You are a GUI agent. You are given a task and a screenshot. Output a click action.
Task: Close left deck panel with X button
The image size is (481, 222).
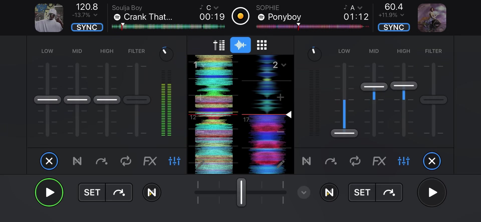tap(49, 161)
